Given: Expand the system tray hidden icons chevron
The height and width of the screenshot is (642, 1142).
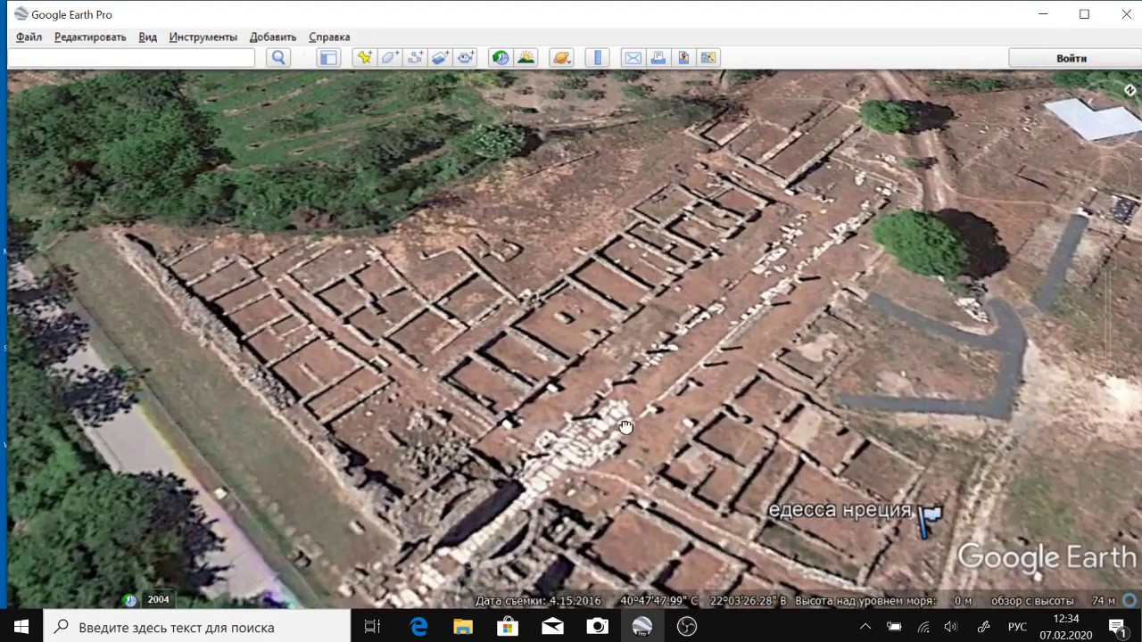Looking at the screenshot, I should click(865, 627).
